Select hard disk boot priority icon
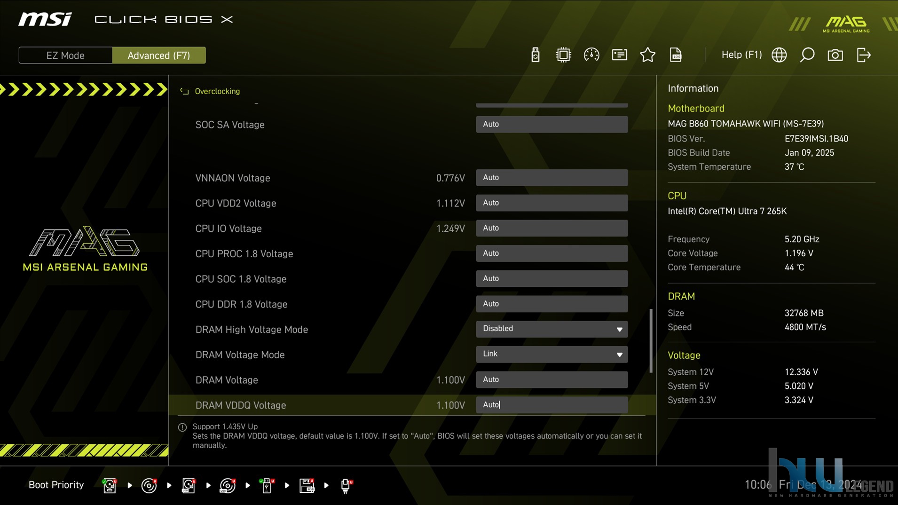 point(110,485)
